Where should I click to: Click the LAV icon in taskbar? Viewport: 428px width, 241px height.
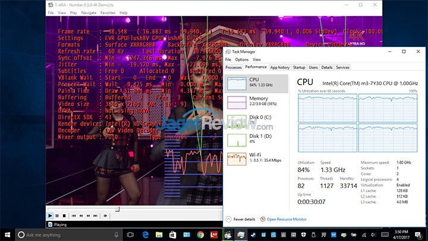pos(214,234)
